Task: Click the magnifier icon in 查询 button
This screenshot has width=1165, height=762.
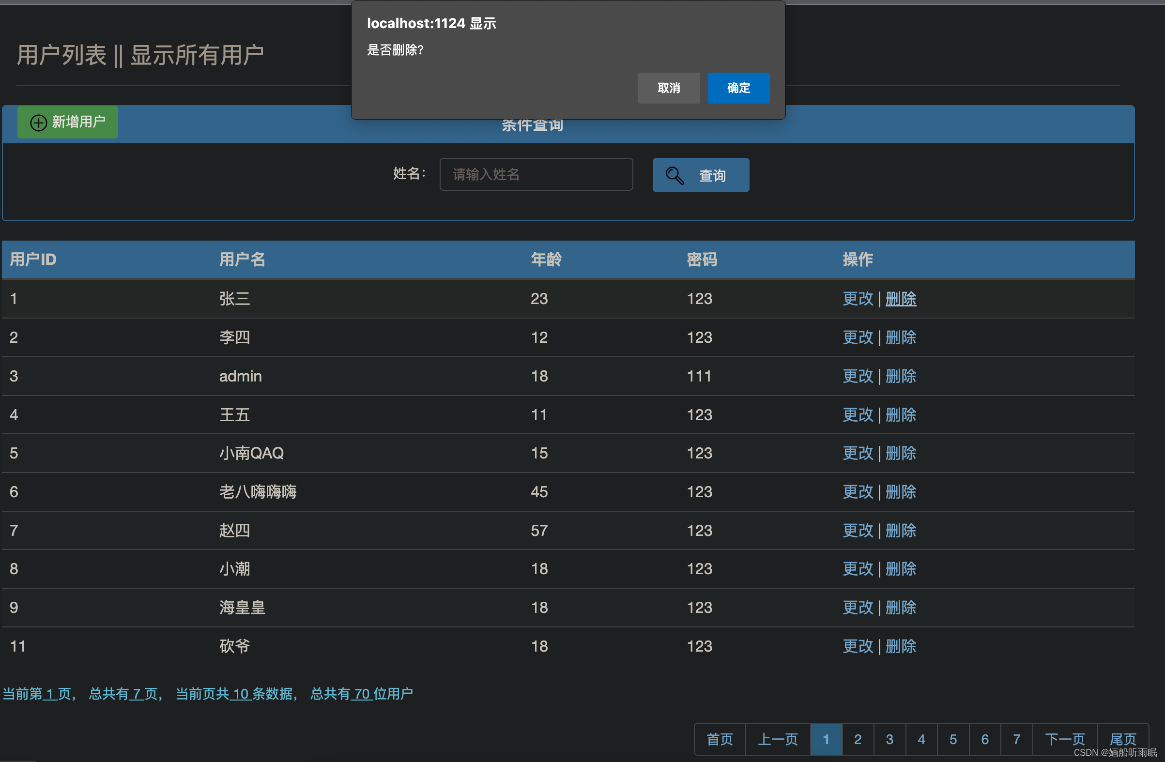Action: click(674, 175)
